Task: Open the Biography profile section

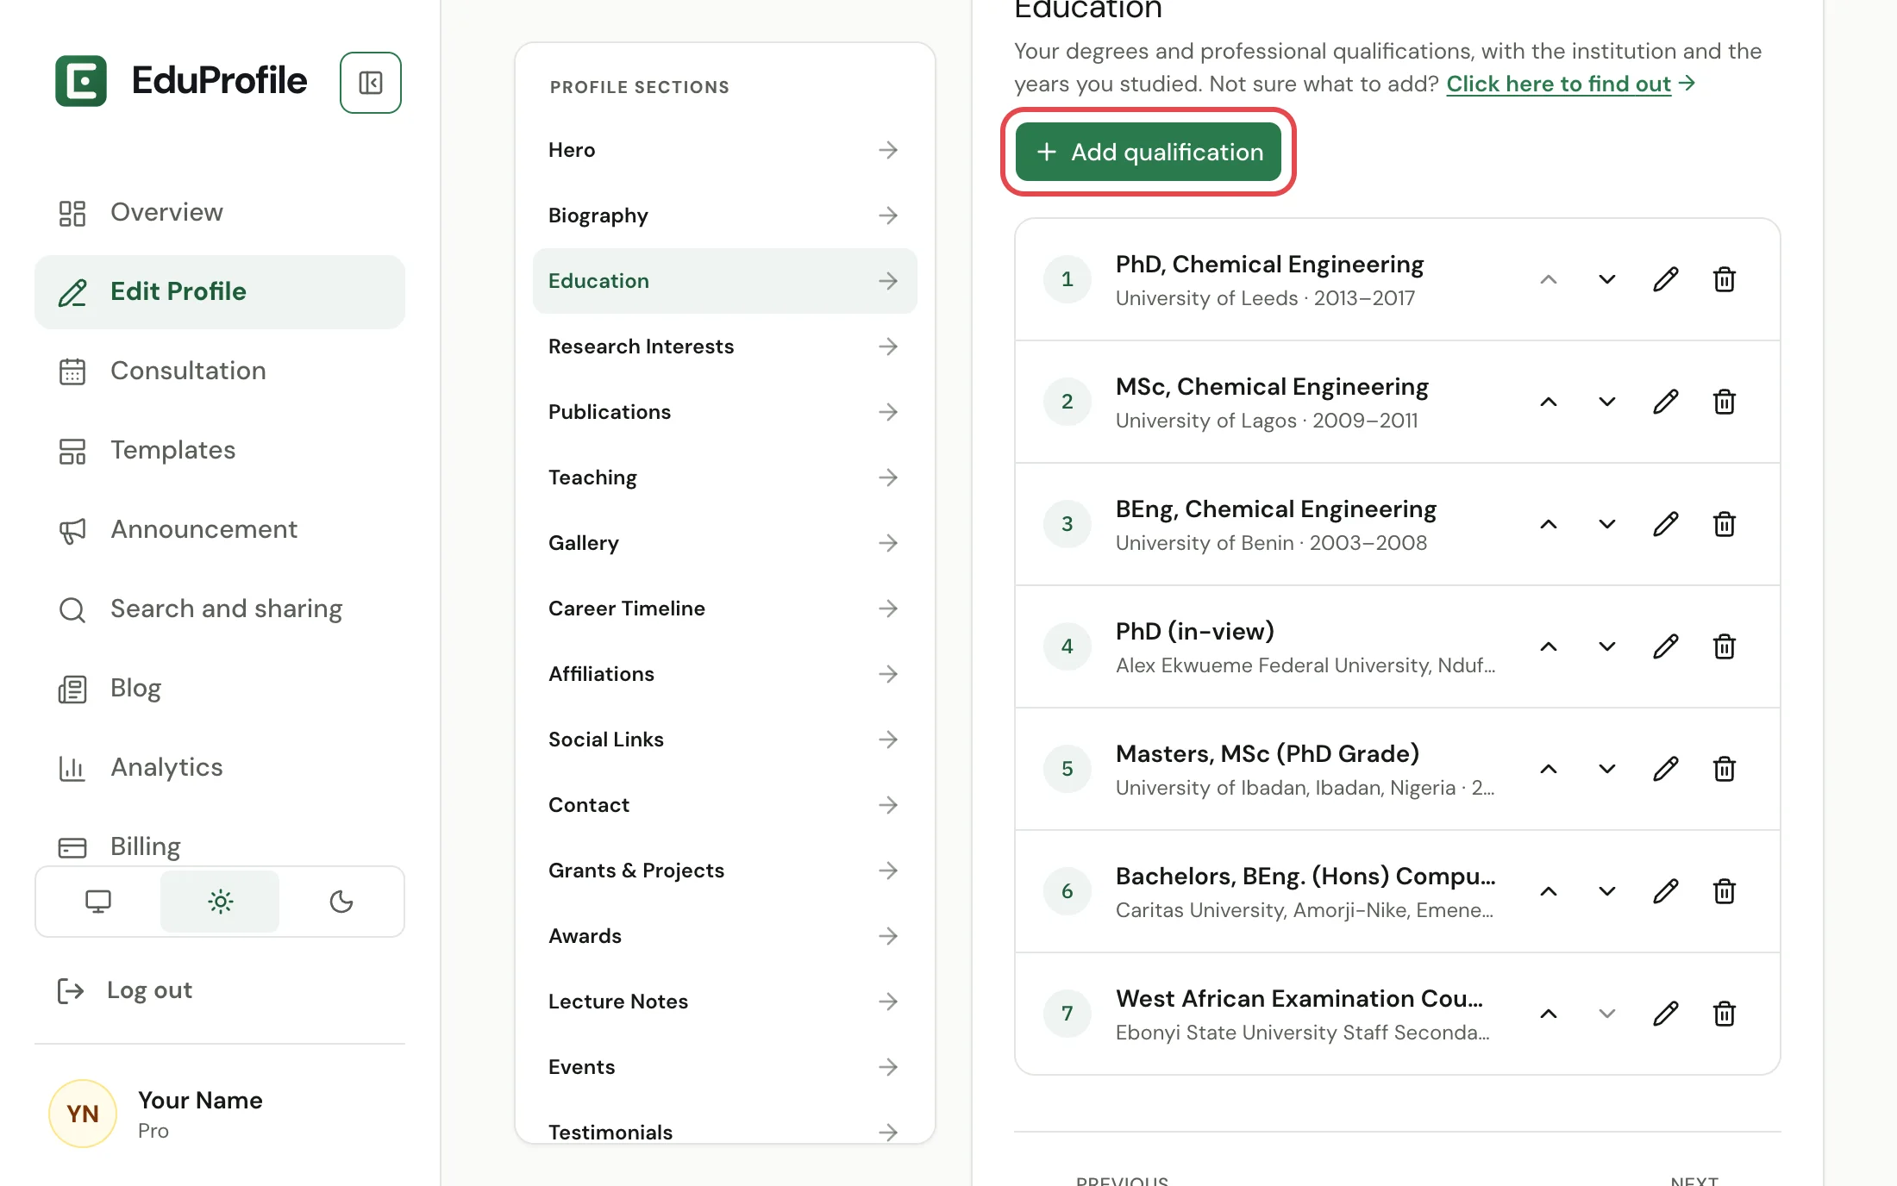Action: [724, 215]
